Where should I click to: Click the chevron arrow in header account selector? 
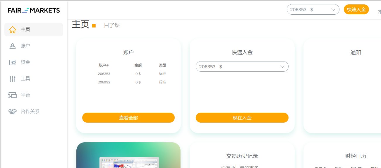pos(333,10)
